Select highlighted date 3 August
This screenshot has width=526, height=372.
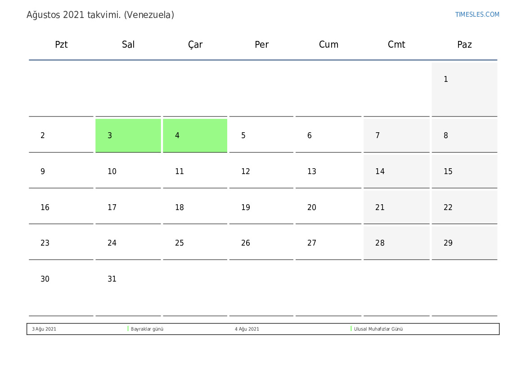click(x=128, y=135)
